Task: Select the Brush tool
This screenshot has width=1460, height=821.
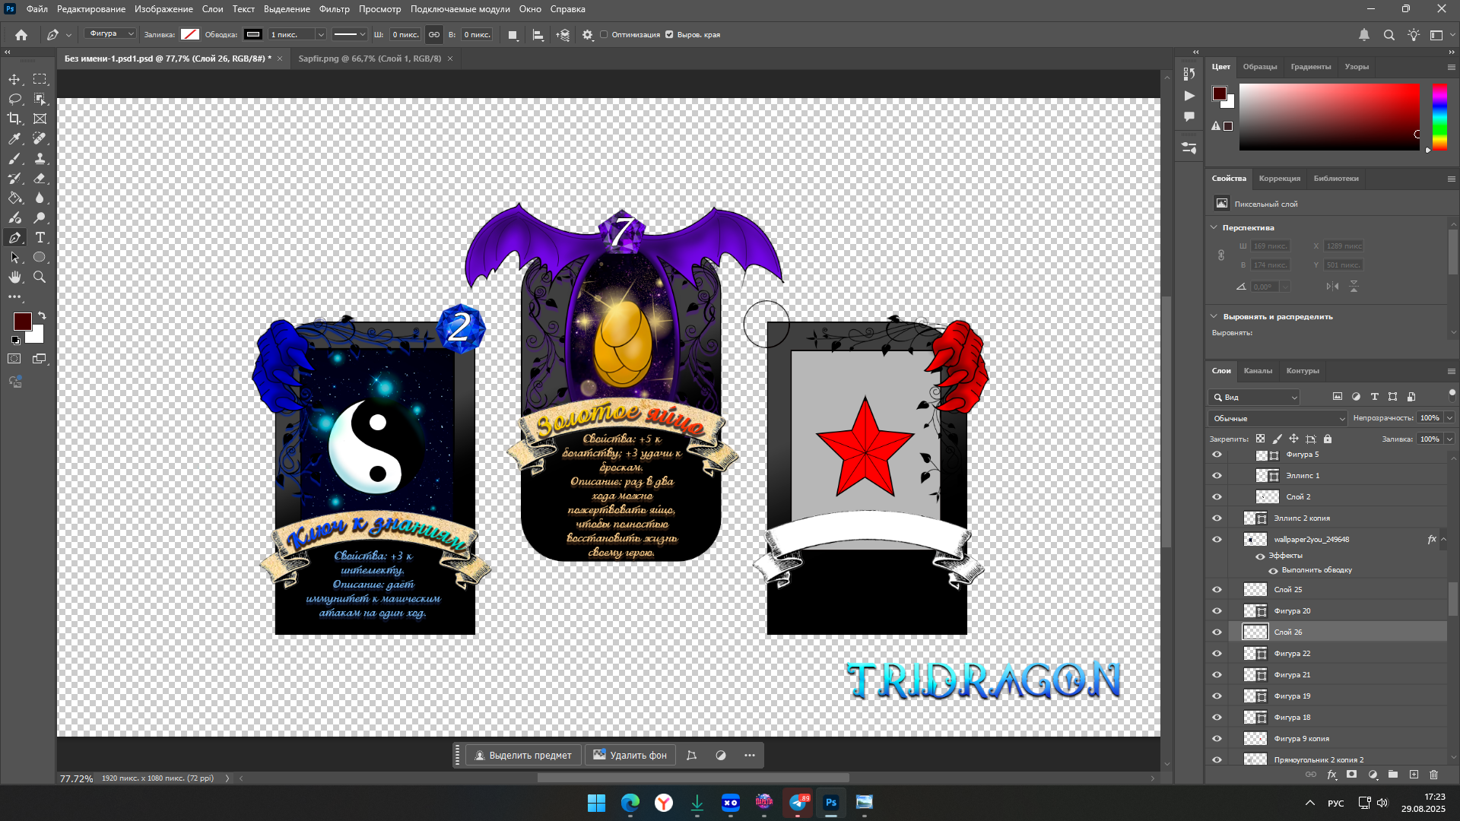Action: pyautogui.click(x=14, y=158)
